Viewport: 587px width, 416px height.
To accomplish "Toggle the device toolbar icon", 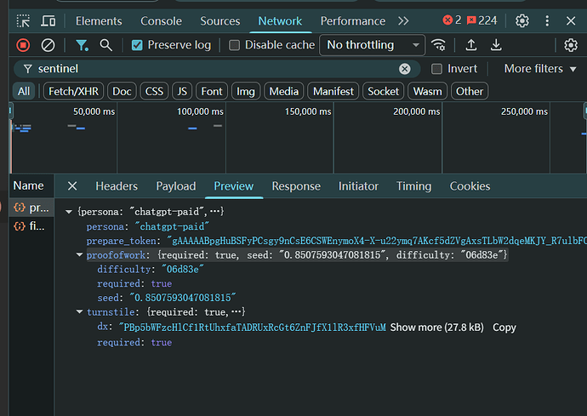I will (x=48, y=20).
